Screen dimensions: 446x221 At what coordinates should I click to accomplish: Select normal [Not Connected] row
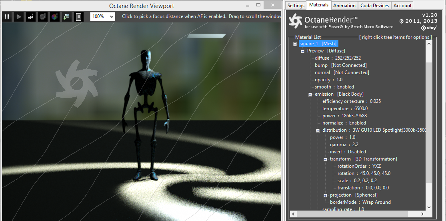342,72
